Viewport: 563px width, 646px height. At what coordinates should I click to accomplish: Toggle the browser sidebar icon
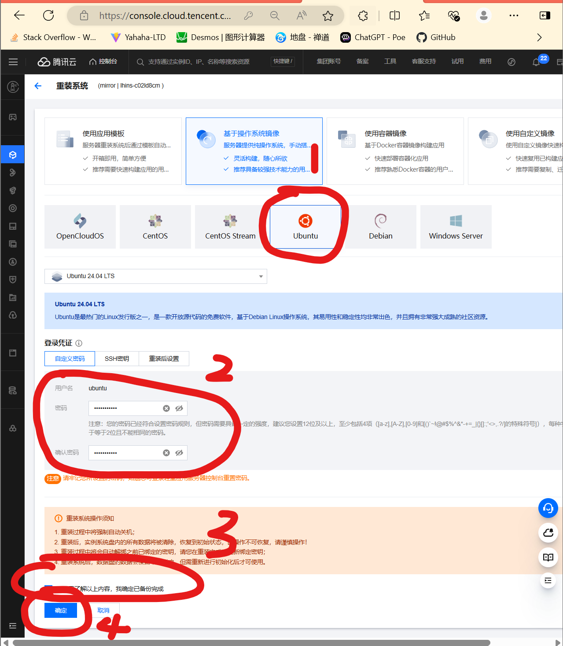[x=545, y=16]
